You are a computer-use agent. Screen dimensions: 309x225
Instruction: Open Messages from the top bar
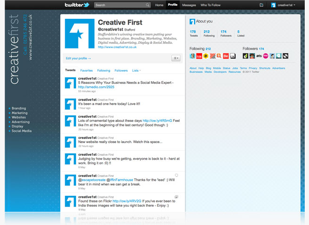189,5
